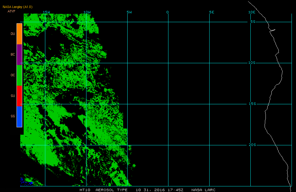Click the 10S latitude label

pyautogui.click(x=252, y=63)
